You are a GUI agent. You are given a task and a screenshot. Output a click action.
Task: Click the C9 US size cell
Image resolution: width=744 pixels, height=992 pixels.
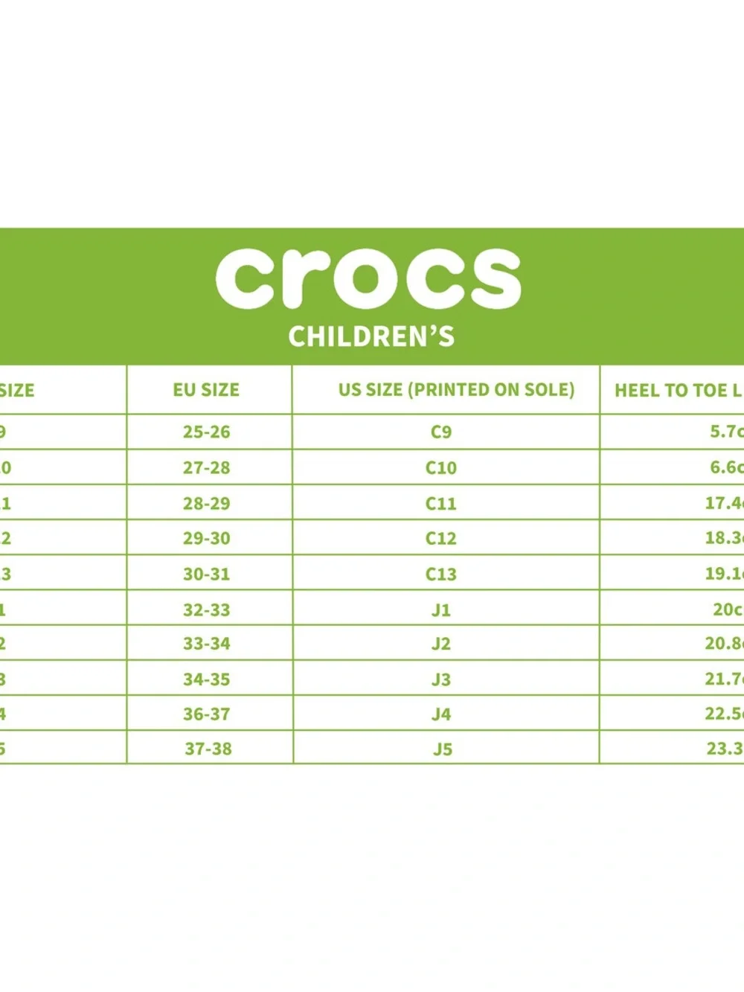coord(441,432)
